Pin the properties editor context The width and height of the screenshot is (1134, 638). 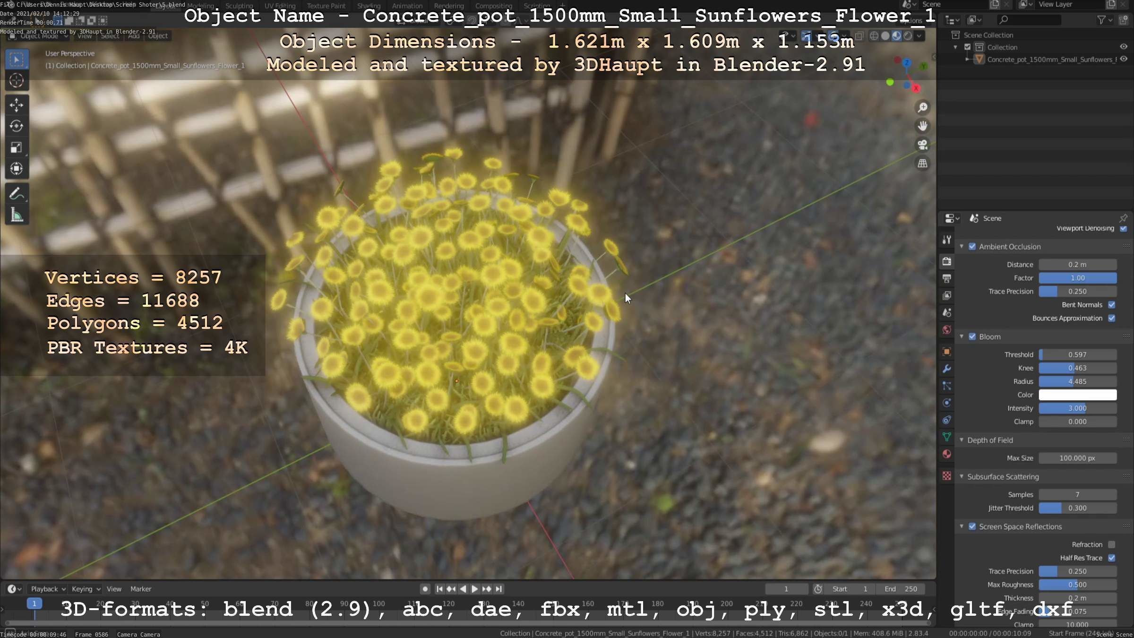1123,218
